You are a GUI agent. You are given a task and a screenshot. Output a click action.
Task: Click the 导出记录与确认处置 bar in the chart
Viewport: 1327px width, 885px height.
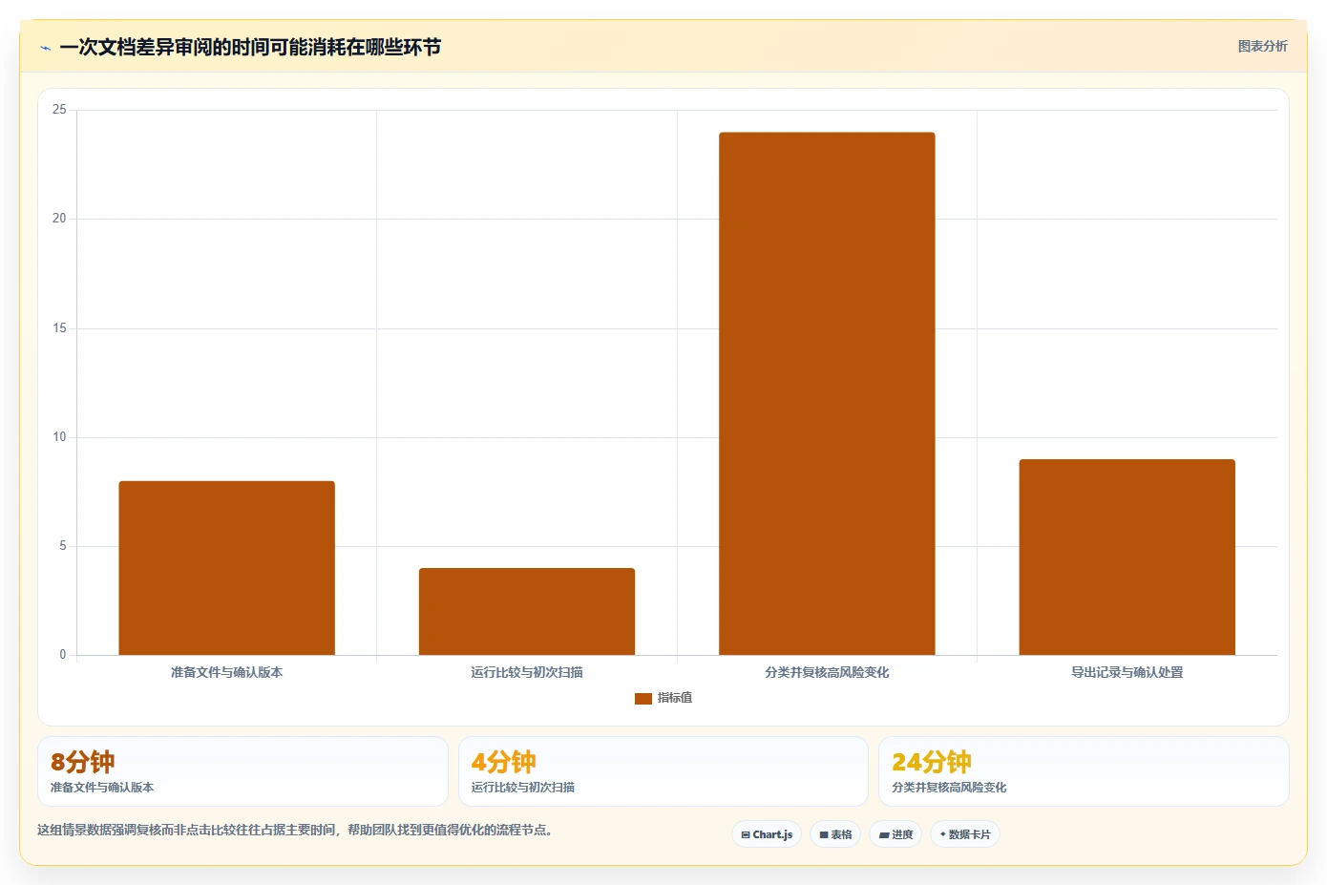click(x=1127, y=558)
